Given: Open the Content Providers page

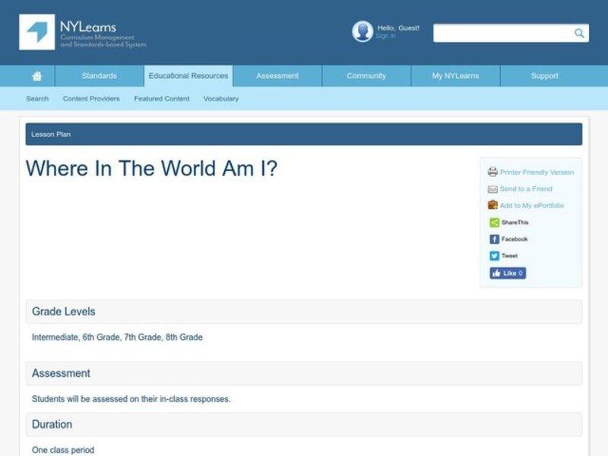Looking at the screenshot, I should click(90, 98).
